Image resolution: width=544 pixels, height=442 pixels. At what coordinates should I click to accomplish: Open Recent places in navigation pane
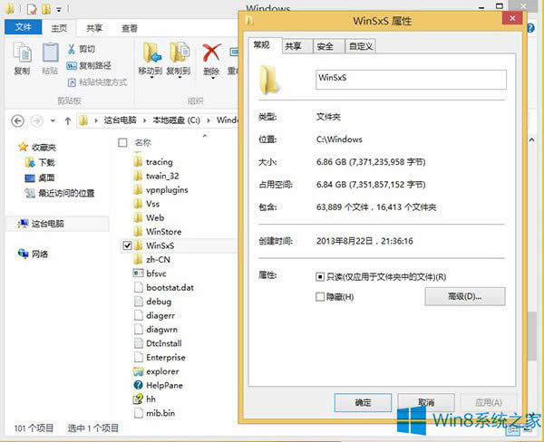59,193
